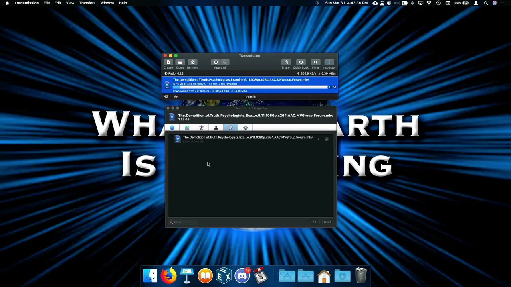Click the battery status in menu bar
Image resolution: width=511 pixels, height=287 pixels.
(x=461, y=3)
